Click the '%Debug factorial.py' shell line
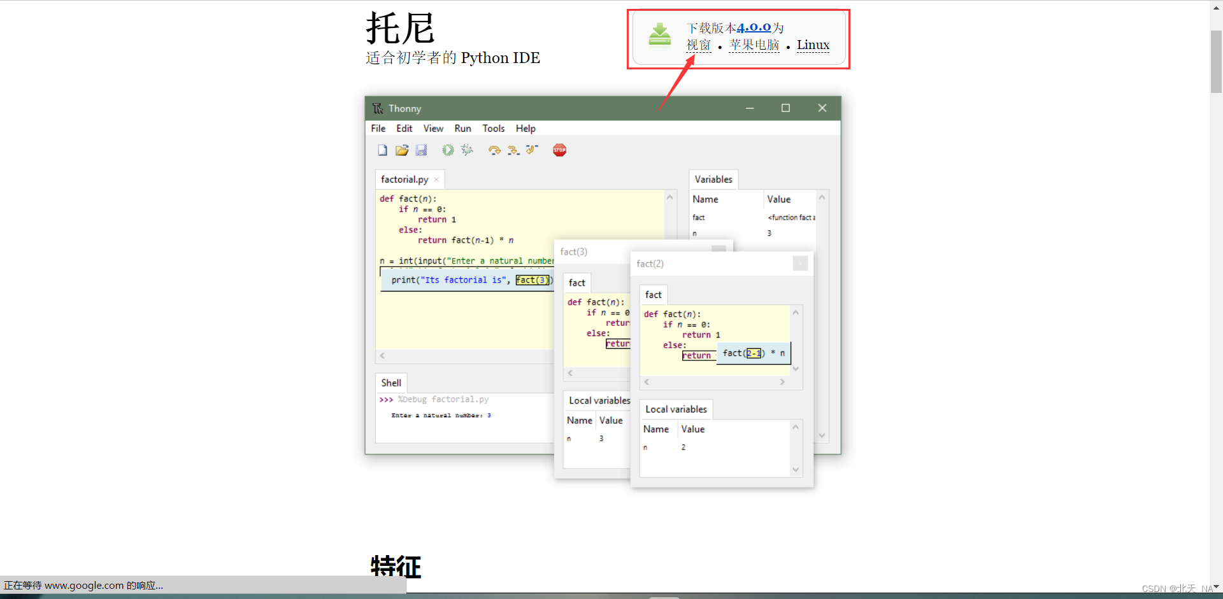 pos(443,400)
